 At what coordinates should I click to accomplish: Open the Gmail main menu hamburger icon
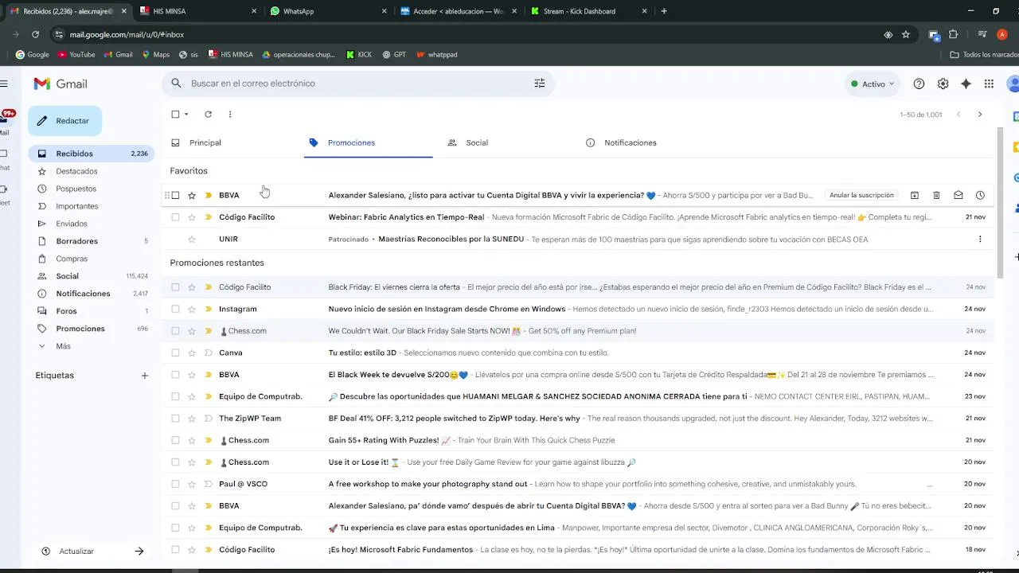[x=4, y=84]
